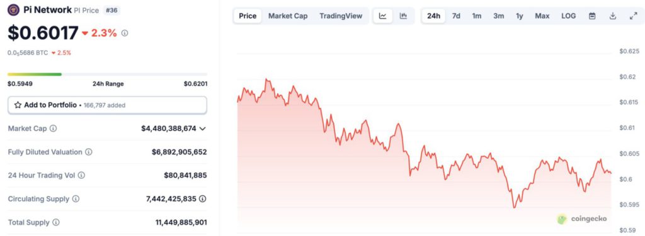Select the 7d time range
645x236 pixels.
click(456, 16)
